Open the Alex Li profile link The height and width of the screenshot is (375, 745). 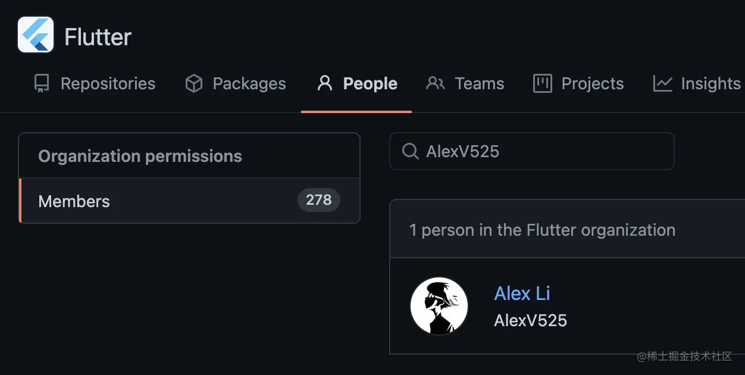click(522, 293)
